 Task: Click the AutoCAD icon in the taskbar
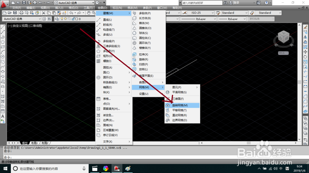[x=117, y=168]
